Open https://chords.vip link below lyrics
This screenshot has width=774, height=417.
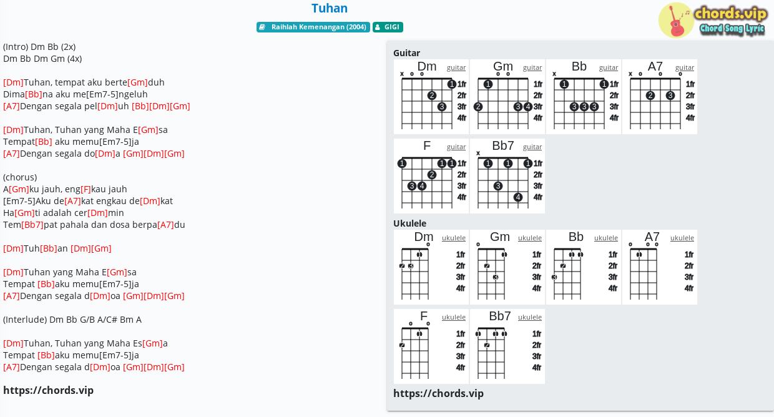[48, 390]
